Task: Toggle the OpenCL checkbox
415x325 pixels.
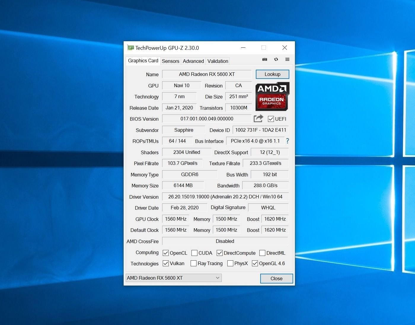Action: [165, 253]
